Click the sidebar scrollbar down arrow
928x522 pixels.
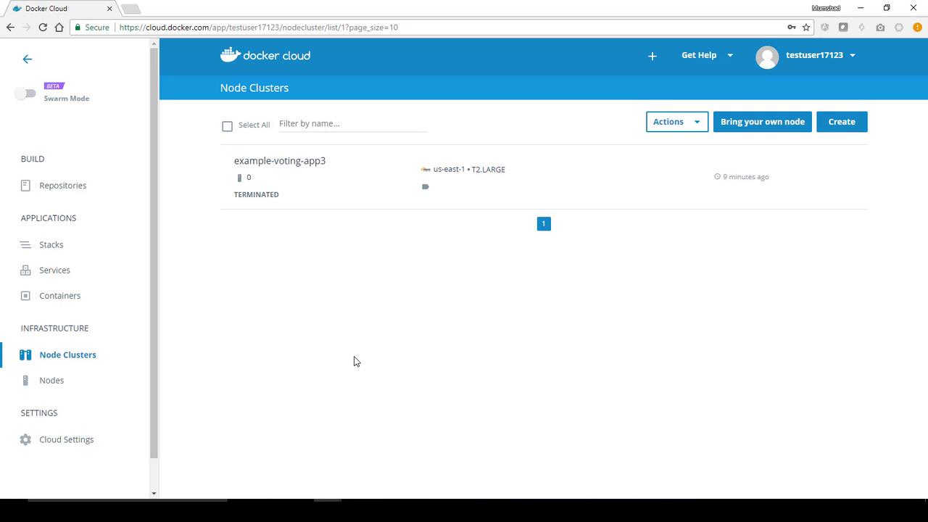click(154, 494)
